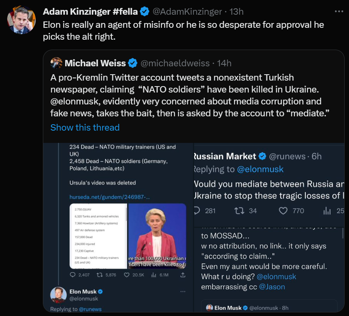Click the retweet icon showing 5,876
349x316 pixels.
click(101, 275)
